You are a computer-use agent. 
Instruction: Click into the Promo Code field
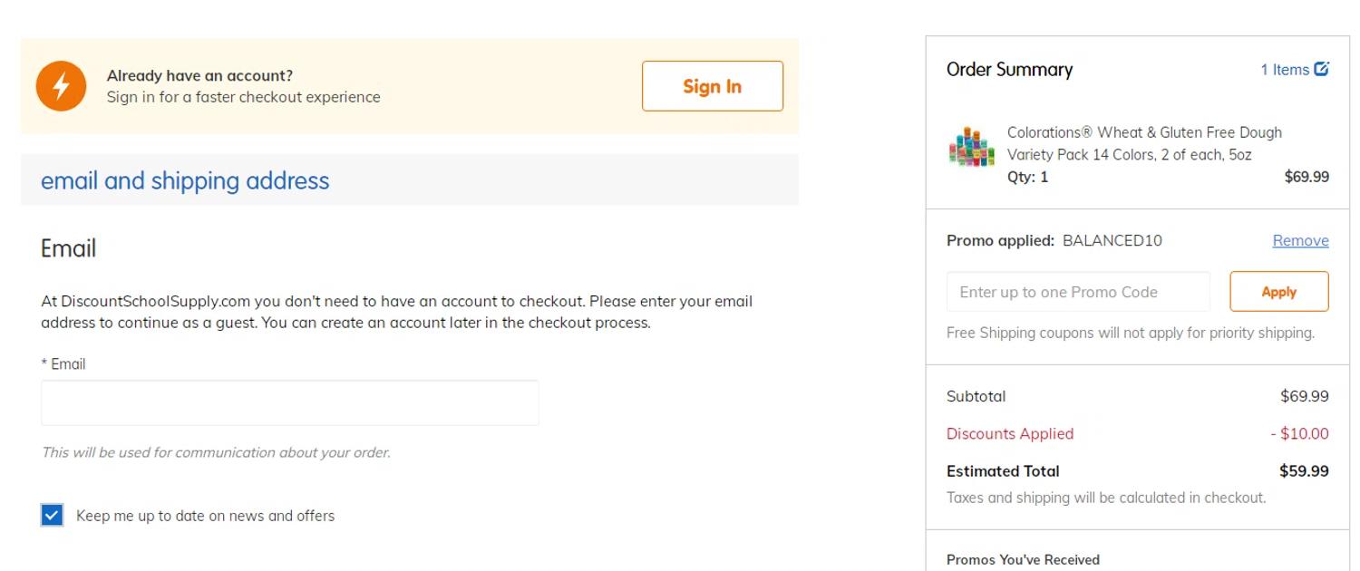click(x=1078, y=292)
